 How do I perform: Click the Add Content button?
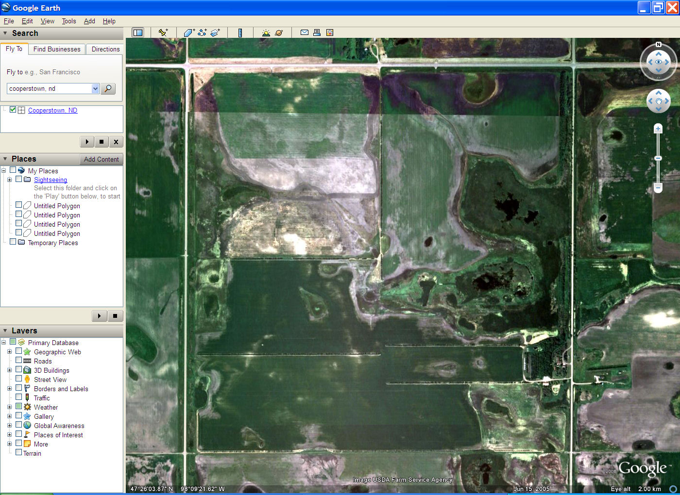point(101,159)
